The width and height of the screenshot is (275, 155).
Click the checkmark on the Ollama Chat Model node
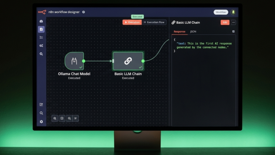click(81, 67)
